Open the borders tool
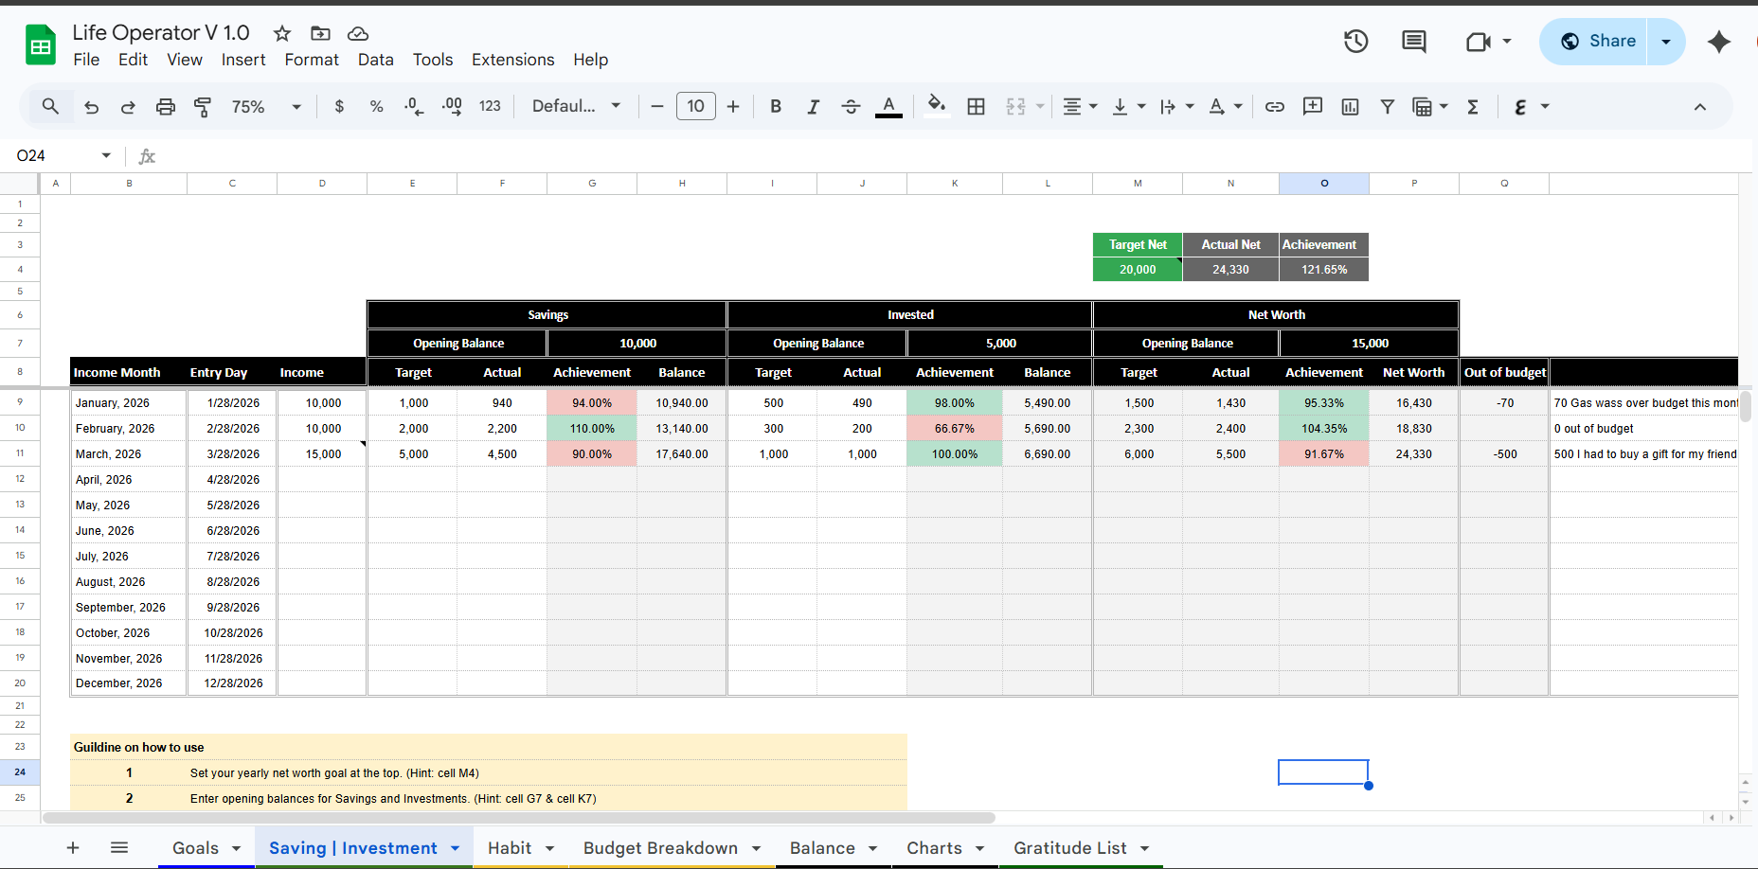Image resolution: width=1758 pixels, height=869 pixels. pyautogui.click(x=976, y=107)
